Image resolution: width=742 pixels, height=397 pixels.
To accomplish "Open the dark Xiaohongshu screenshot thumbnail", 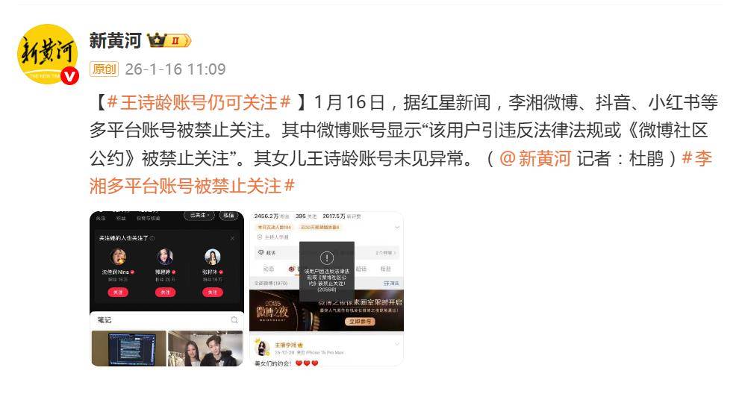I will coord(167,289).
